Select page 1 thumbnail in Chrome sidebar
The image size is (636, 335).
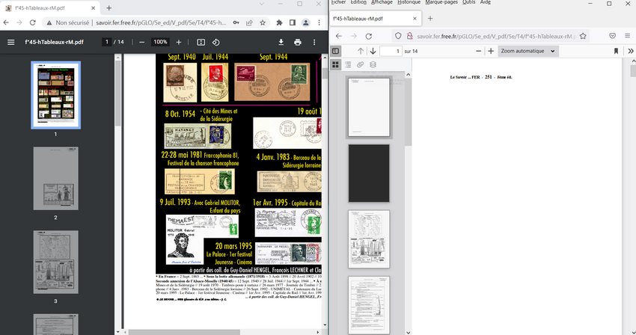coord(56,95)
